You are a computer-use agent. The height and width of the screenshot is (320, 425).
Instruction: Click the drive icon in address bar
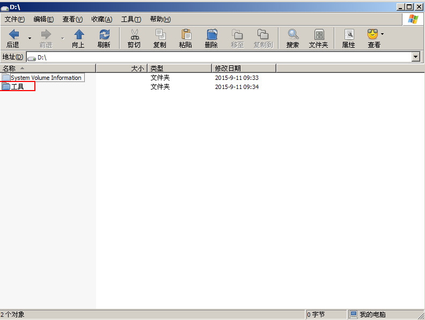pos(32,58)
